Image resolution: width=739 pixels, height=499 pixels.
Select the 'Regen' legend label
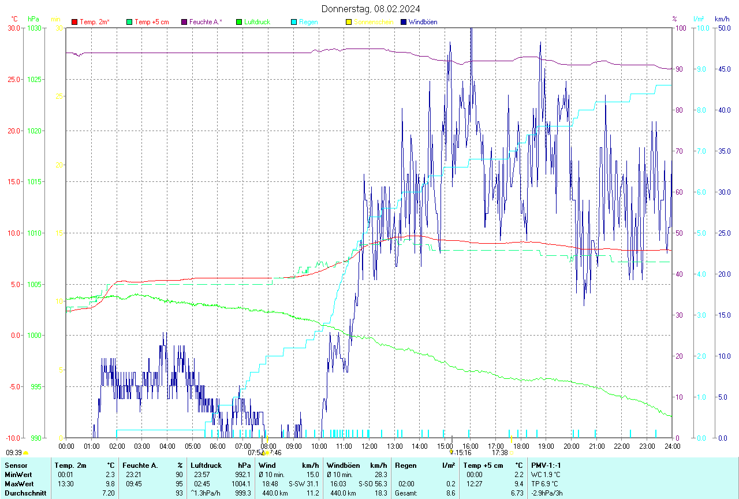(x=308, y=22)
